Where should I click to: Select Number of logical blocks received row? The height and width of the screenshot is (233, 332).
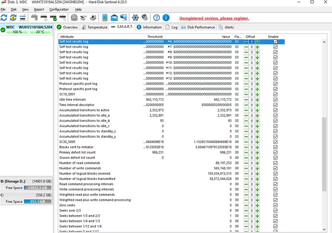coord(171,173)
